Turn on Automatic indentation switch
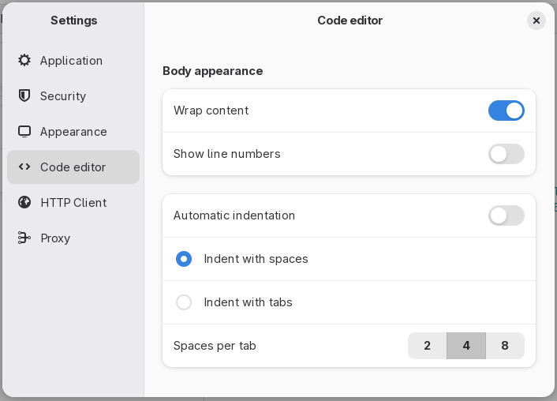The height and width of the screenshot is (401, 557). click(507, 215)
